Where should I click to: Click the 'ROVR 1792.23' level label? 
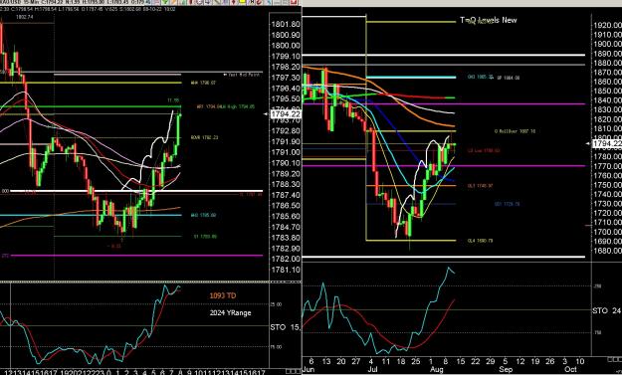coord(204,137)
